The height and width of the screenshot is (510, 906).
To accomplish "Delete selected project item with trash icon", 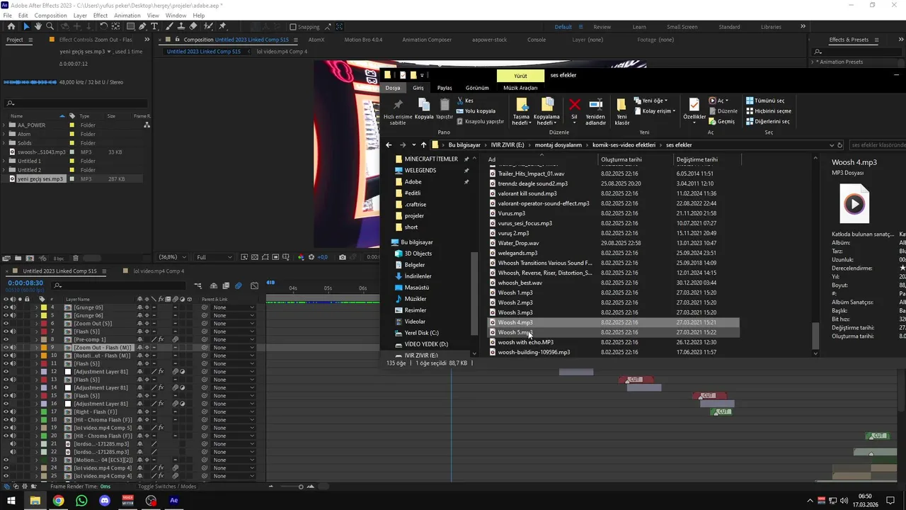I will click(76, 258).
